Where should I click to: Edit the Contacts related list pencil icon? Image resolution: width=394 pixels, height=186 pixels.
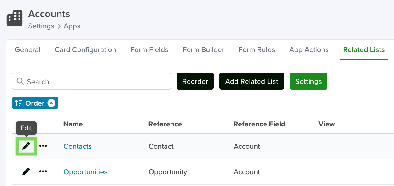(26, 146)
